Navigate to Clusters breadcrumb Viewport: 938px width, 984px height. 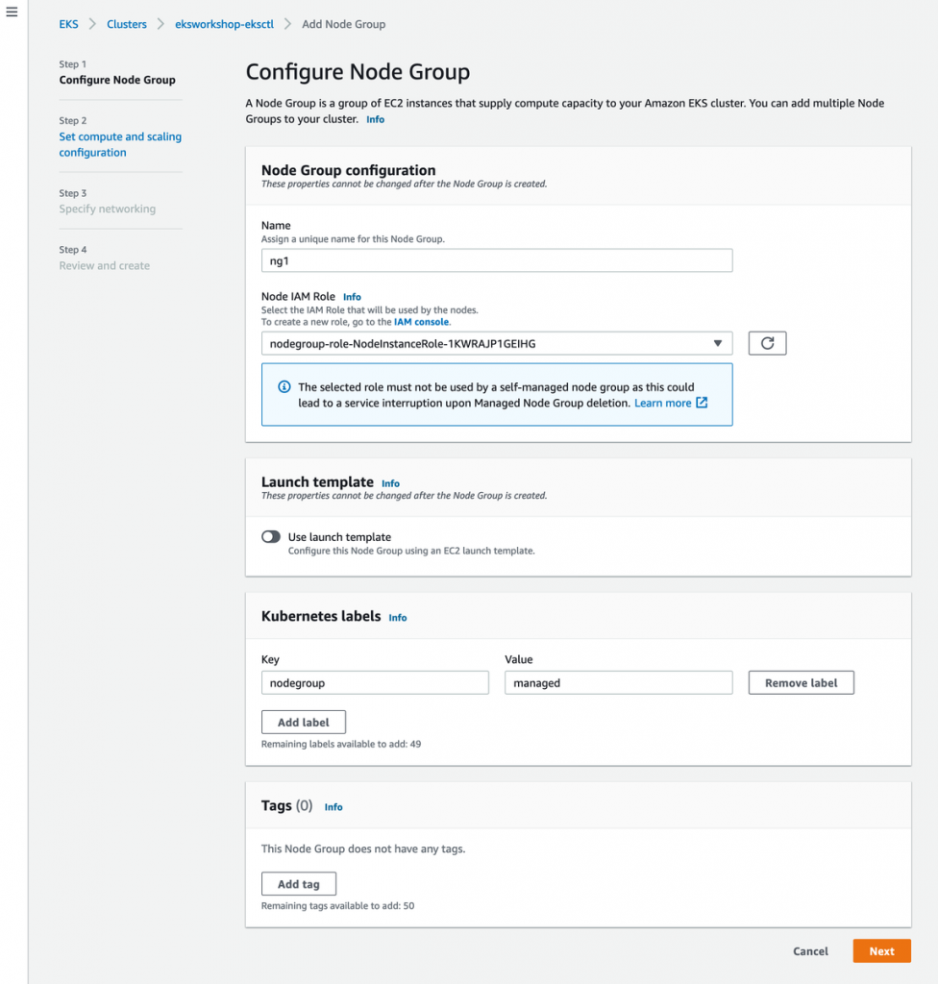pos(127,24)
